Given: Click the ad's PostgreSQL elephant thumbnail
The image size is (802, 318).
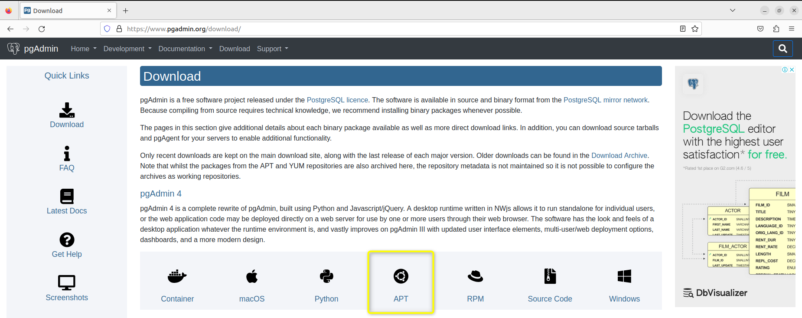Looking at the screenshot, I should coord(693,84).
